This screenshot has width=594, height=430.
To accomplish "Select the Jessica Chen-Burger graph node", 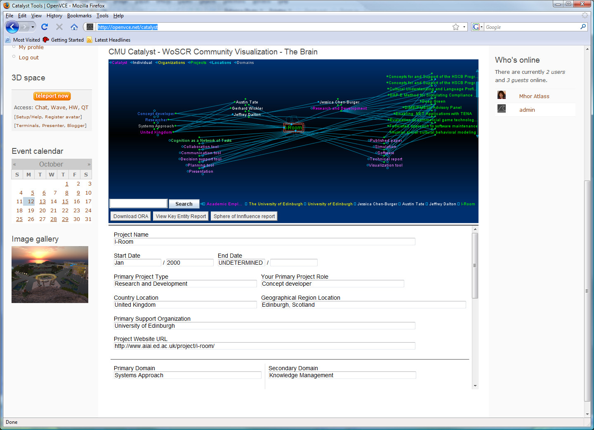I will (x=339, y=102).
